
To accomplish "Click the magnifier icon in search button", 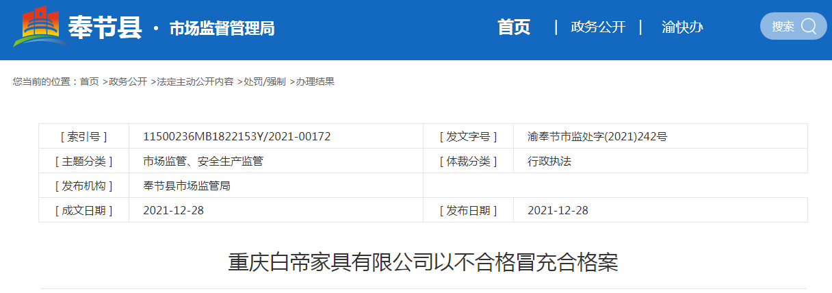I will (809, 27).
